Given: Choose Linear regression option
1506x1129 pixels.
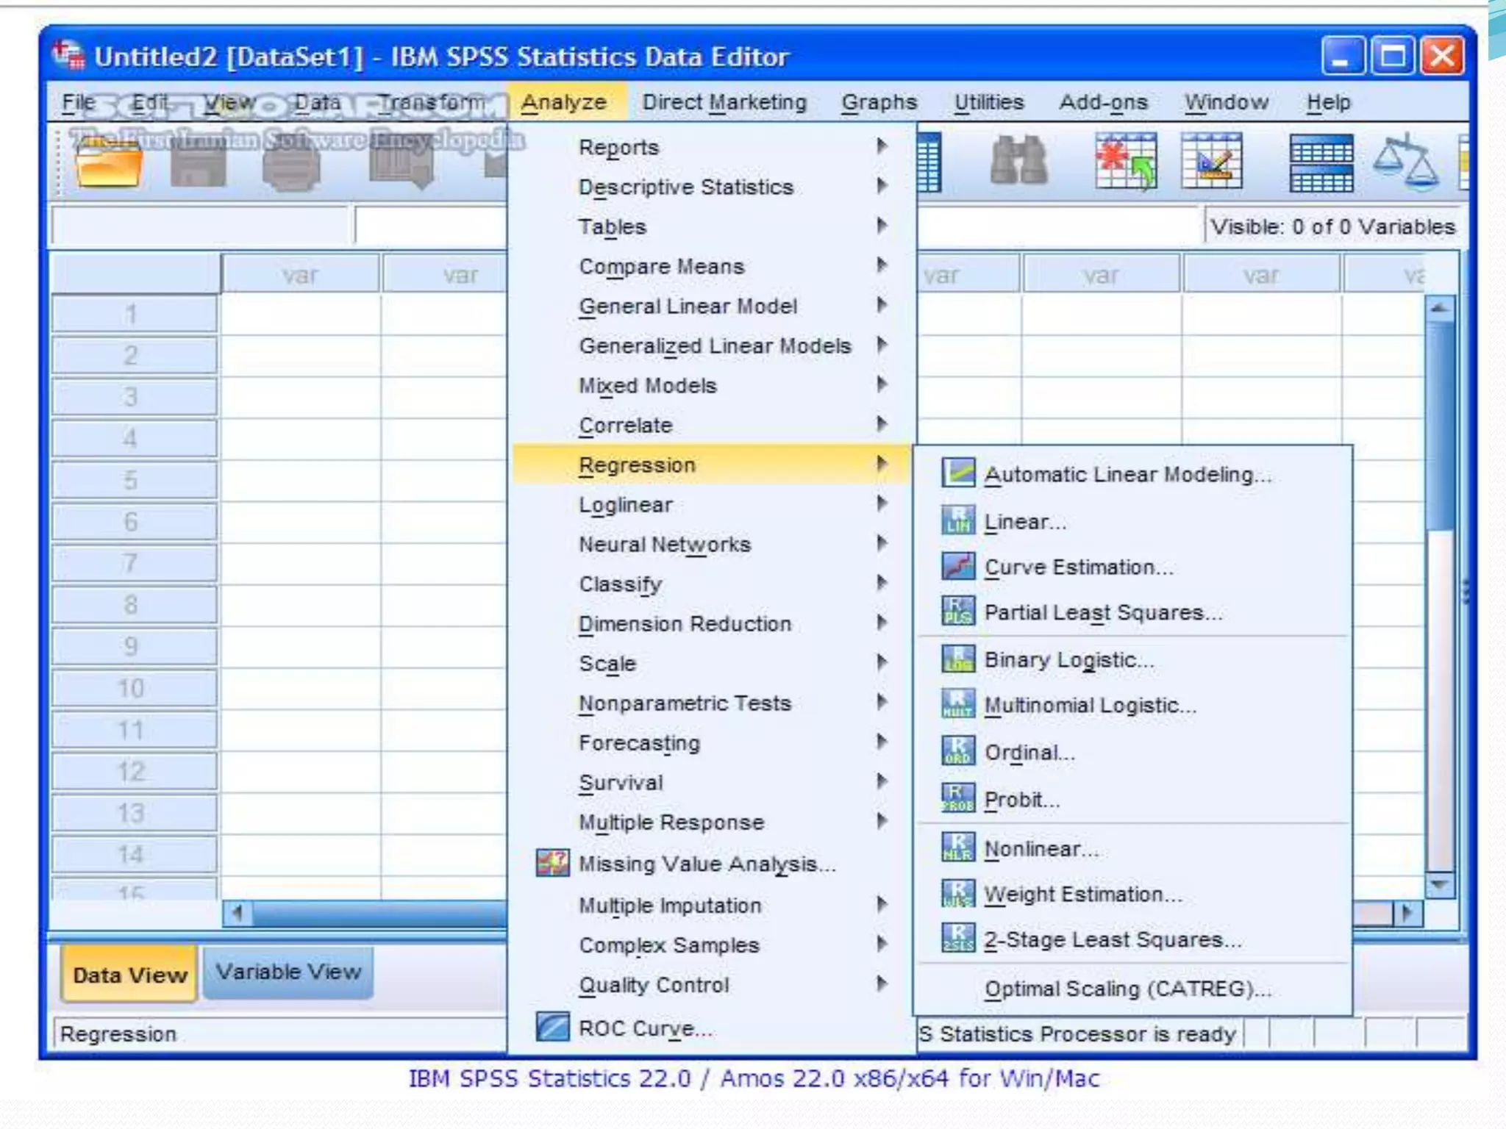Looking at the screenshot, I should [x=1024, y=522].
